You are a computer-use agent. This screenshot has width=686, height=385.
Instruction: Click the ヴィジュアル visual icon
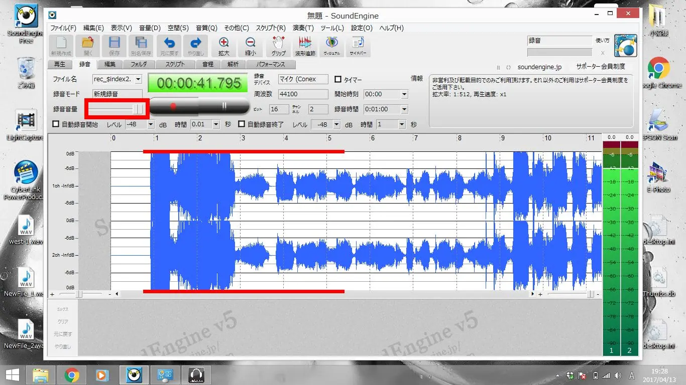331,46
